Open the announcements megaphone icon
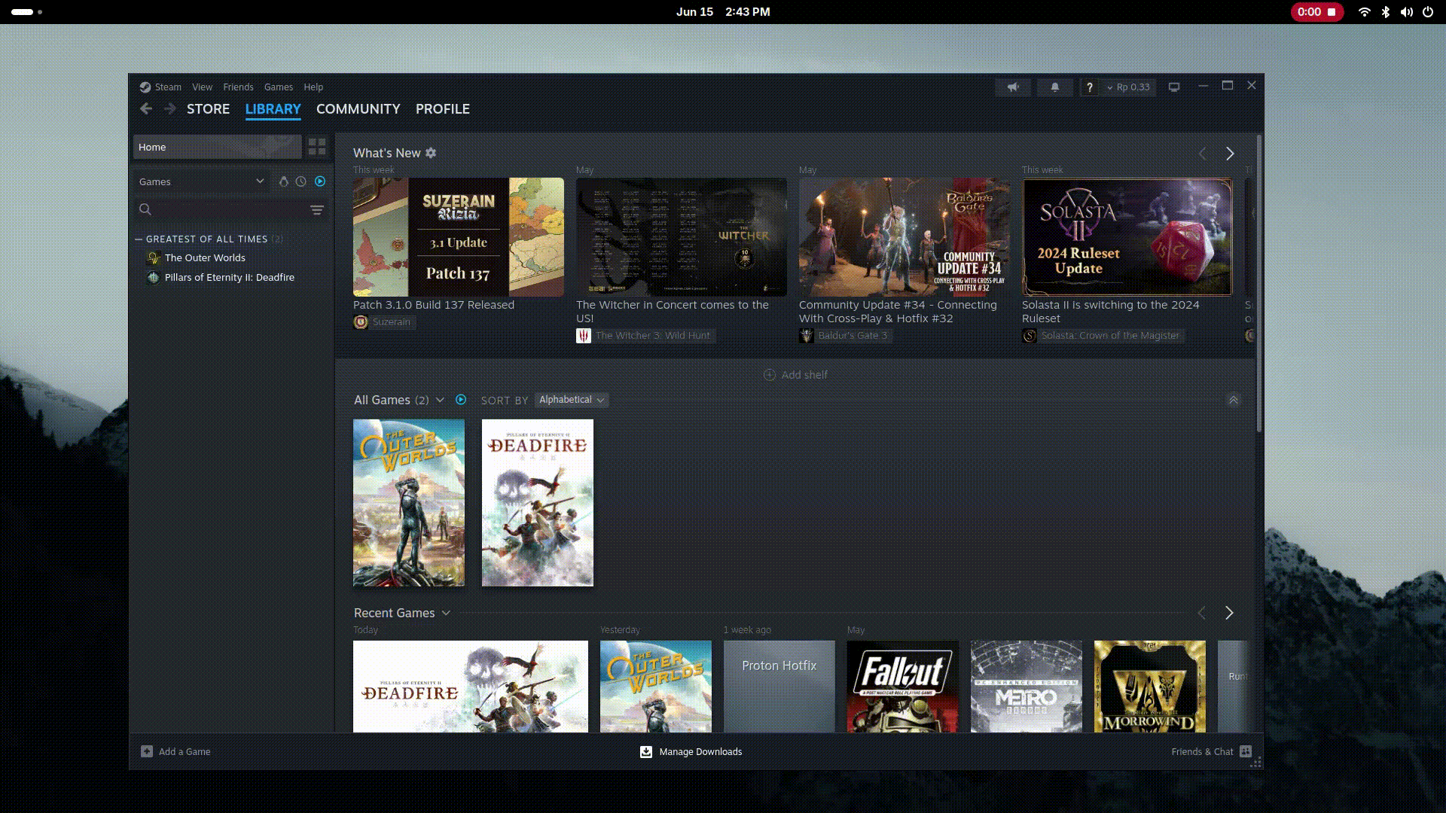 pyautogui.click(x=1013, y=87)
